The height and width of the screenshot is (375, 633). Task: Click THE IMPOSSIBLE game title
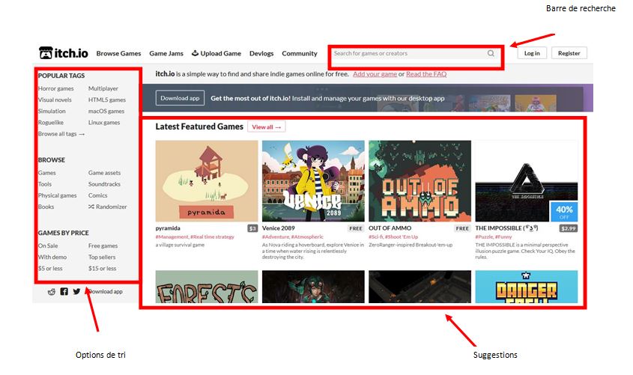[x=506, y=228]
